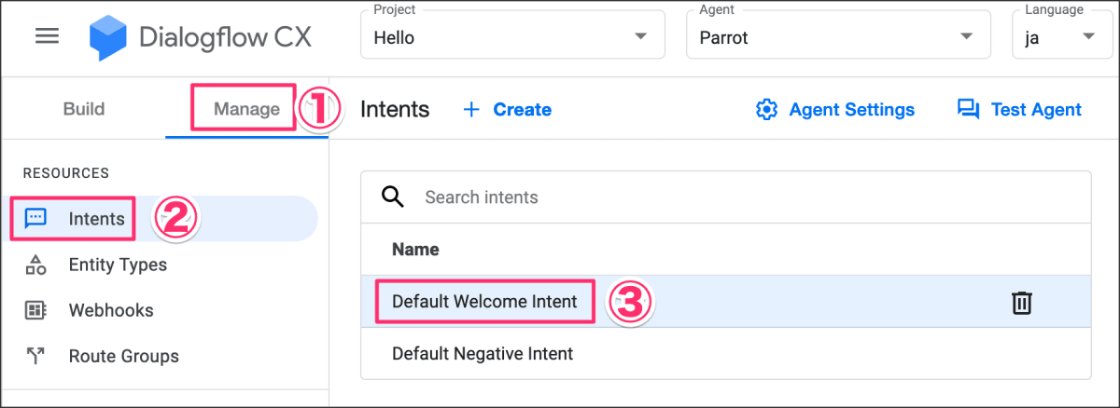Select Entity Types in Resources list
The height and width of the screenshot is (408, 1120).
click(x=118, y=265)
